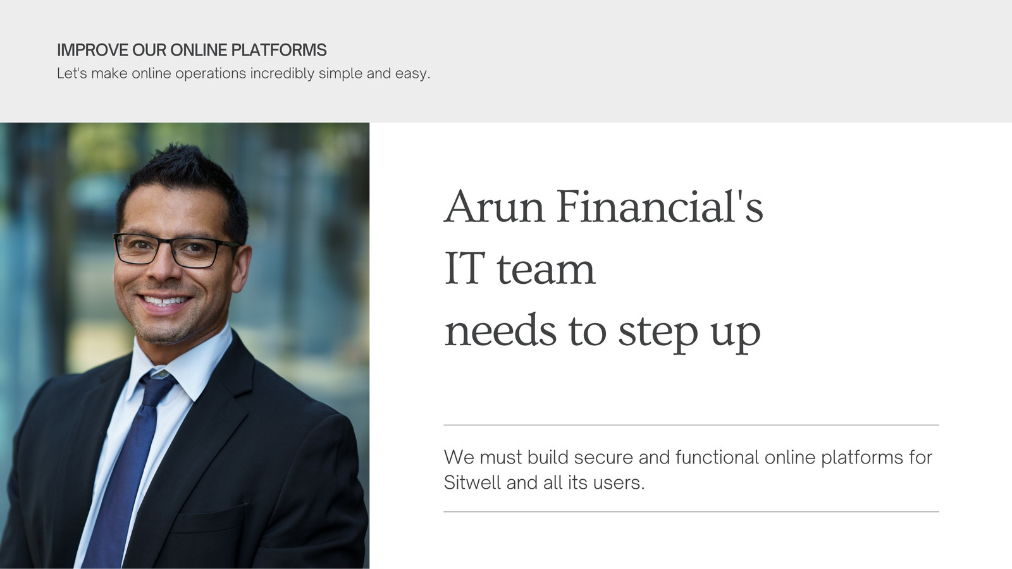Image resolution: width=1012 pixels, height=569 pixels.
Task: Select the "needs to step up" line
Action: pyautogui.click(x=602, y=331)
